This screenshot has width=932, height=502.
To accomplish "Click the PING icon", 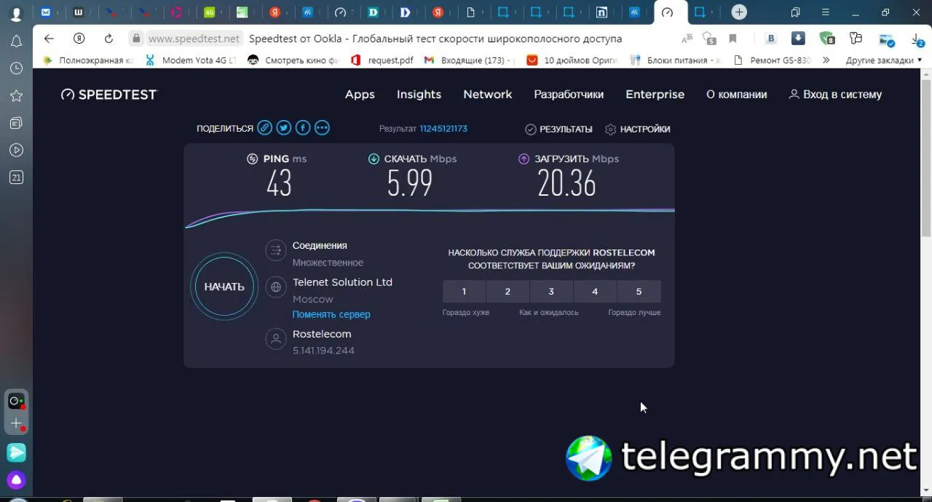I will [x=252, y=159].
